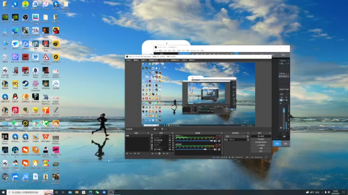Move the selected source down
Screen dimensions: 348x195
pos(167,153)
